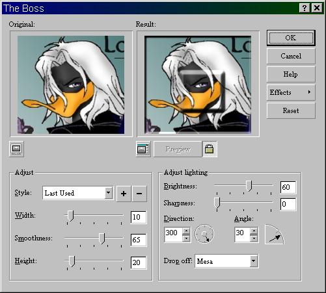Image resolution: width=326 pixels, height=293 pixels.
Task: Click the Sharpness value field showing 0
Action: click(x=288, y=204)
